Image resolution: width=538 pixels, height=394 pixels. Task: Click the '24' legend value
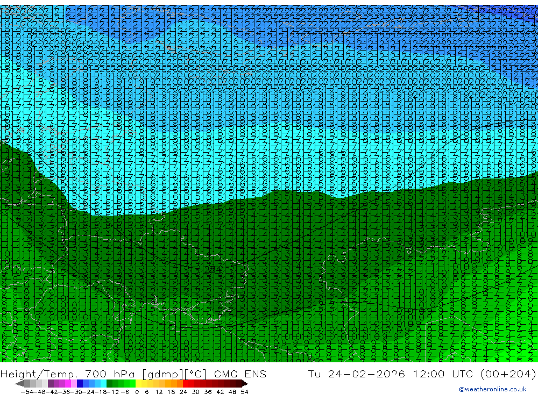tap(183, 392)
